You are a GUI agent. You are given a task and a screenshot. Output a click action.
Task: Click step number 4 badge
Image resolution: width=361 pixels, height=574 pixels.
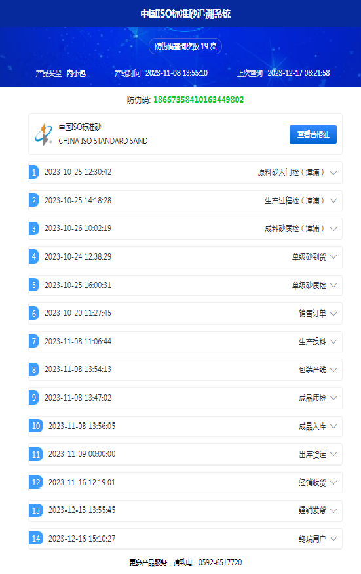(x=33, y=257)
